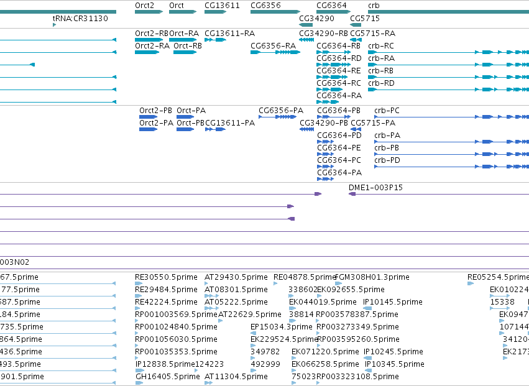The width and height of the screenshot is (529, 386).
Task: Select EST IP10245.5prime
Action: tap(393, 352)
